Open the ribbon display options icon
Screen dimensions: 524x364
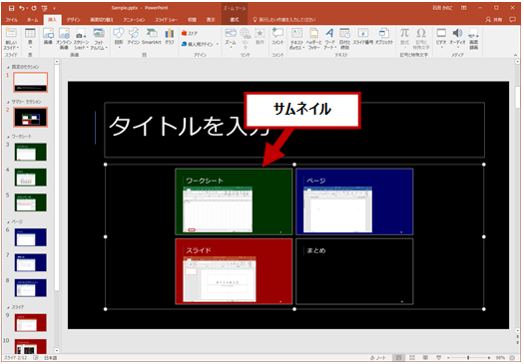(464, 8)
